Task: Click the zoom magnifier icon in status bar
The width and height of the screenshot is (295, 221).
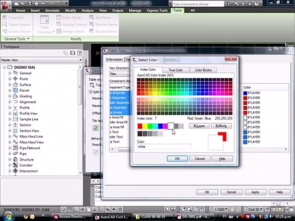Action: coord(190,209)
